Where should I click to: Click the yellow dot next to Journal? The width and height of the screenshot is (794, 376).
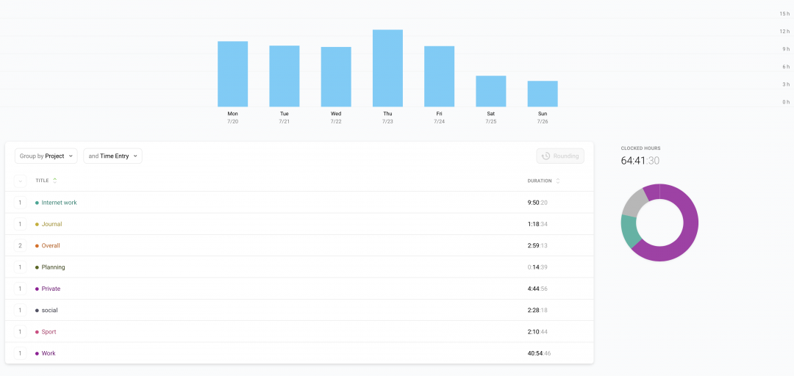tap(37, 224)
